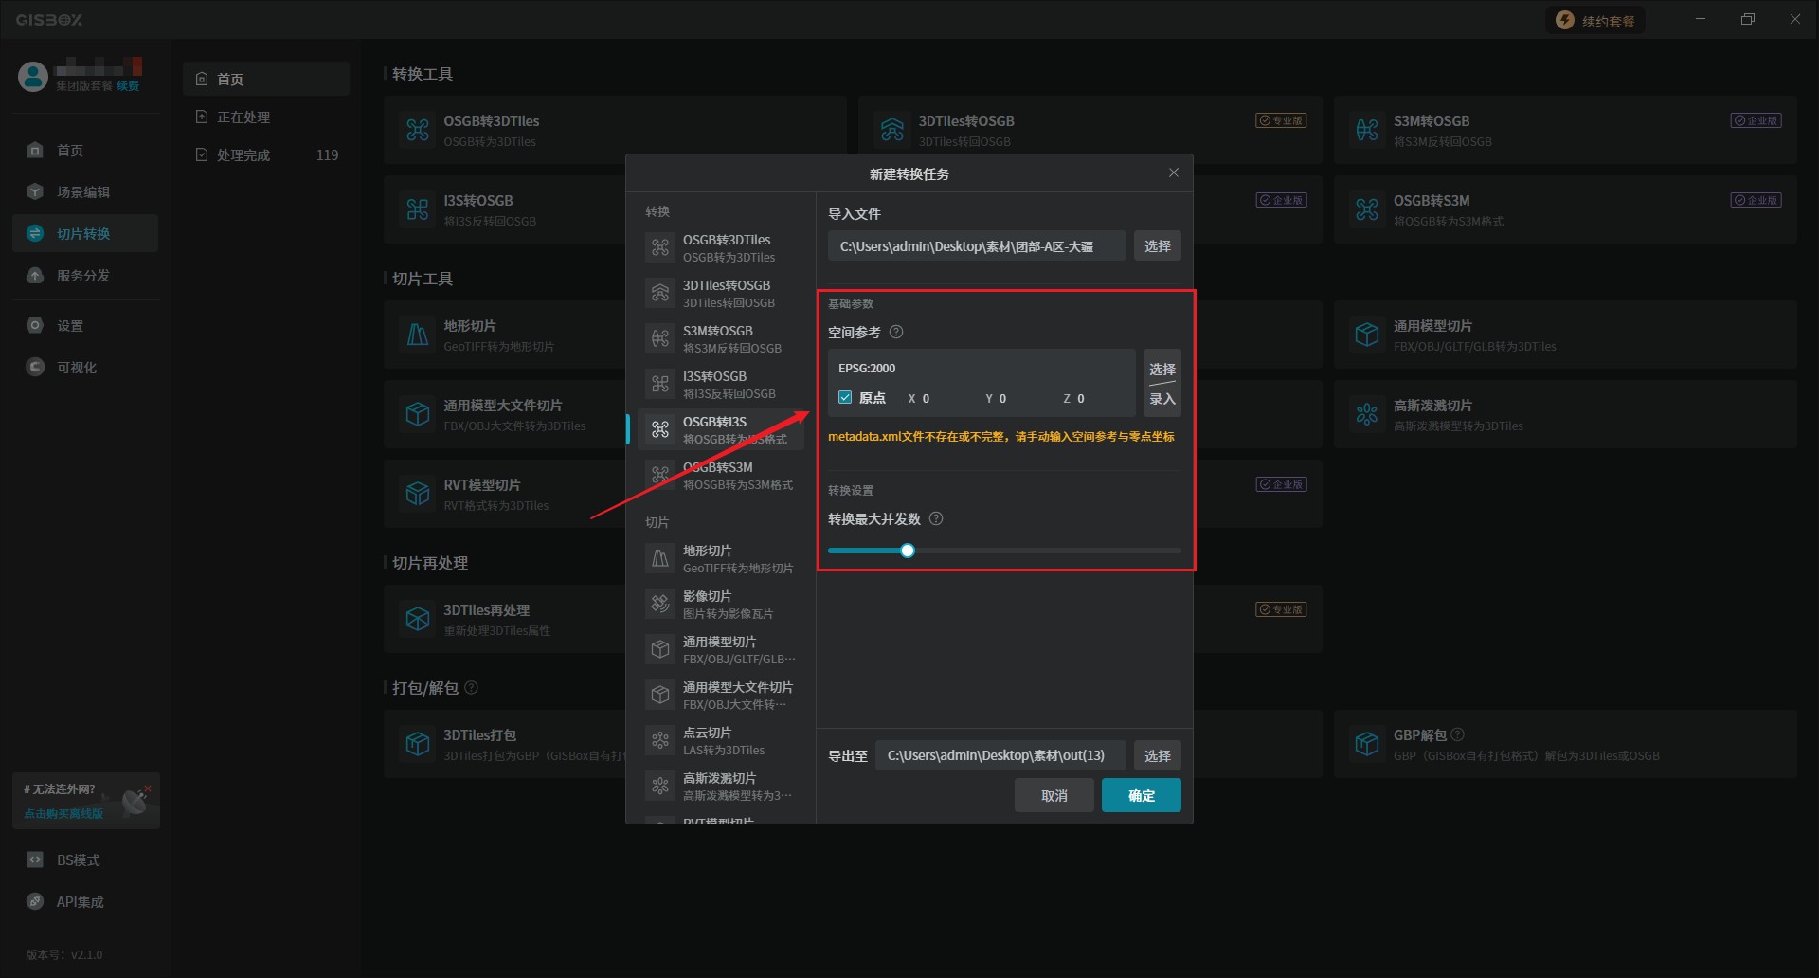Click the OSGB转I3S conversion icon in dialog
This screenshot has width=1819, height=978.
(x=660, y=430)
